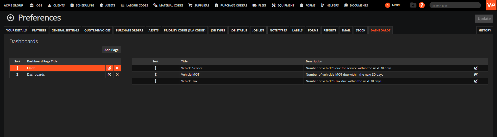
Task: Switch to the Note Types tab
Action: (278, 30)
